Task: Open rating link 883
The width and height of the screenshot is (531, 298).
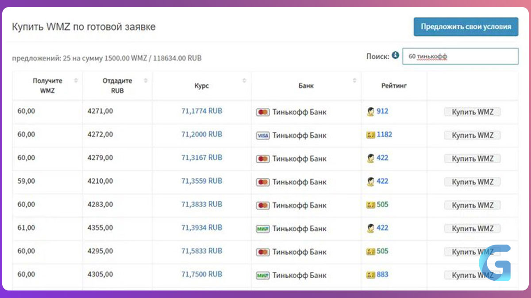Action: [x=382, y=274]
